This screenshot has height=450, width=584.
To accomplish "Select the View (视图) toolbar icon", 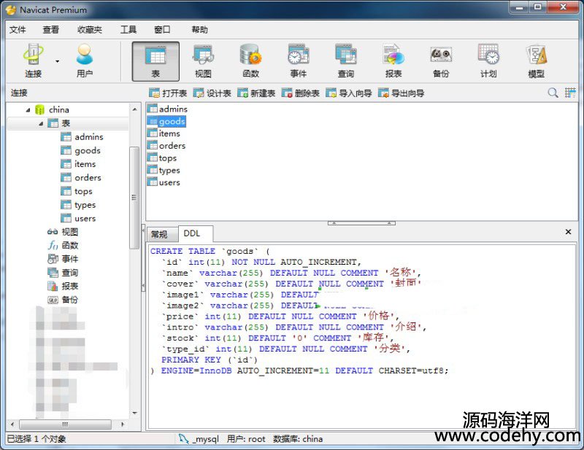I will 203,60.
